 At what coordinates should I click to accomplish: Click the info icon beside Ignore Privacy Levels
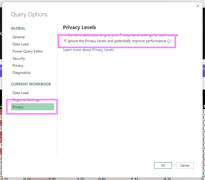pyautogui.click(x=169, y=41)
